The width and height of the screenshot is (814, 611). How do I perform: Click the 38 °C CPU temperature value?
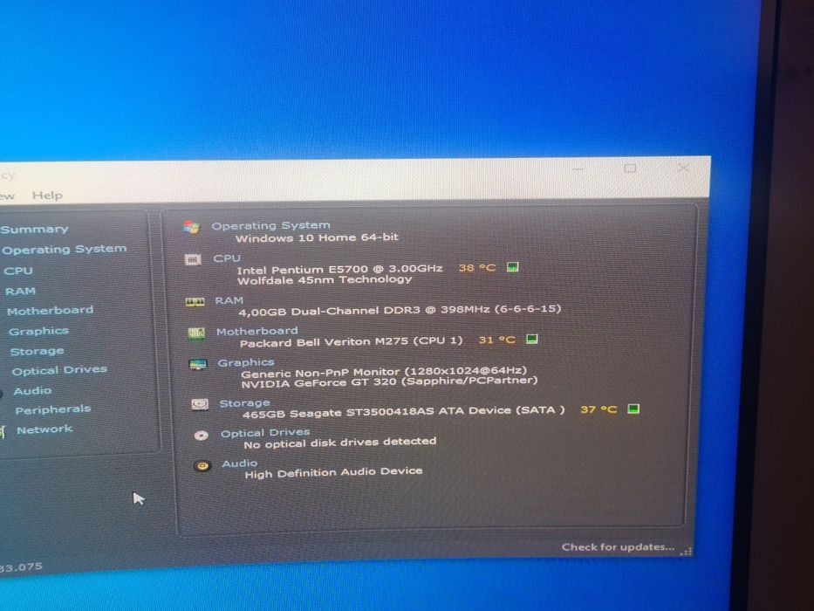pos(477,268)
